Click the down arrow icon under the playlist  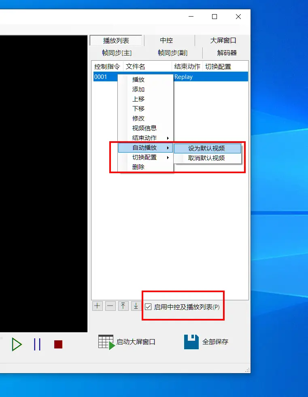tap(136, 306)
